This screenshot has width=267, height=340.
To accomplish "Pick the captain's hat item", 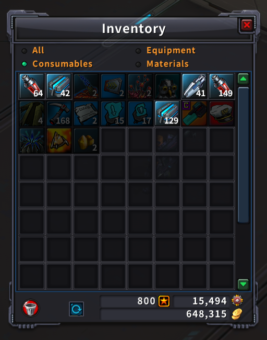I will [222, 114].
